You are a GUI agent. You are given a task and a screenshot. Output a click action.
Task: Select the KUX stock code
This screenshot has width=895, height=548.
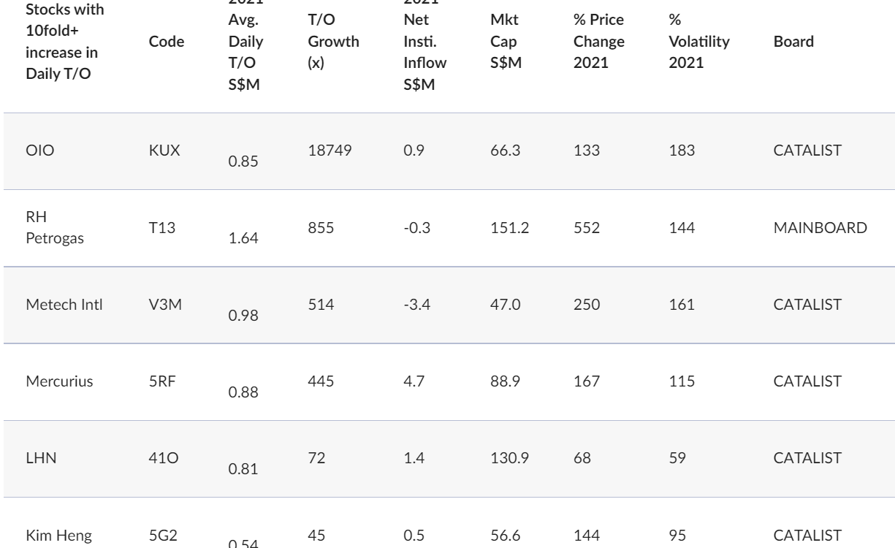tap(159, 151)
